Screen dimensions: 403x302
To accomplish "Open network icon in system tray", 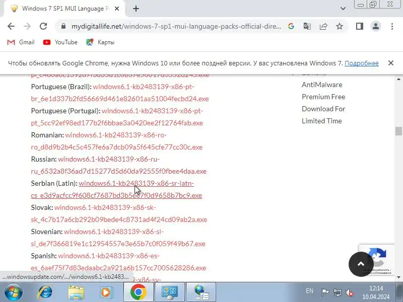I will point(337,292).
